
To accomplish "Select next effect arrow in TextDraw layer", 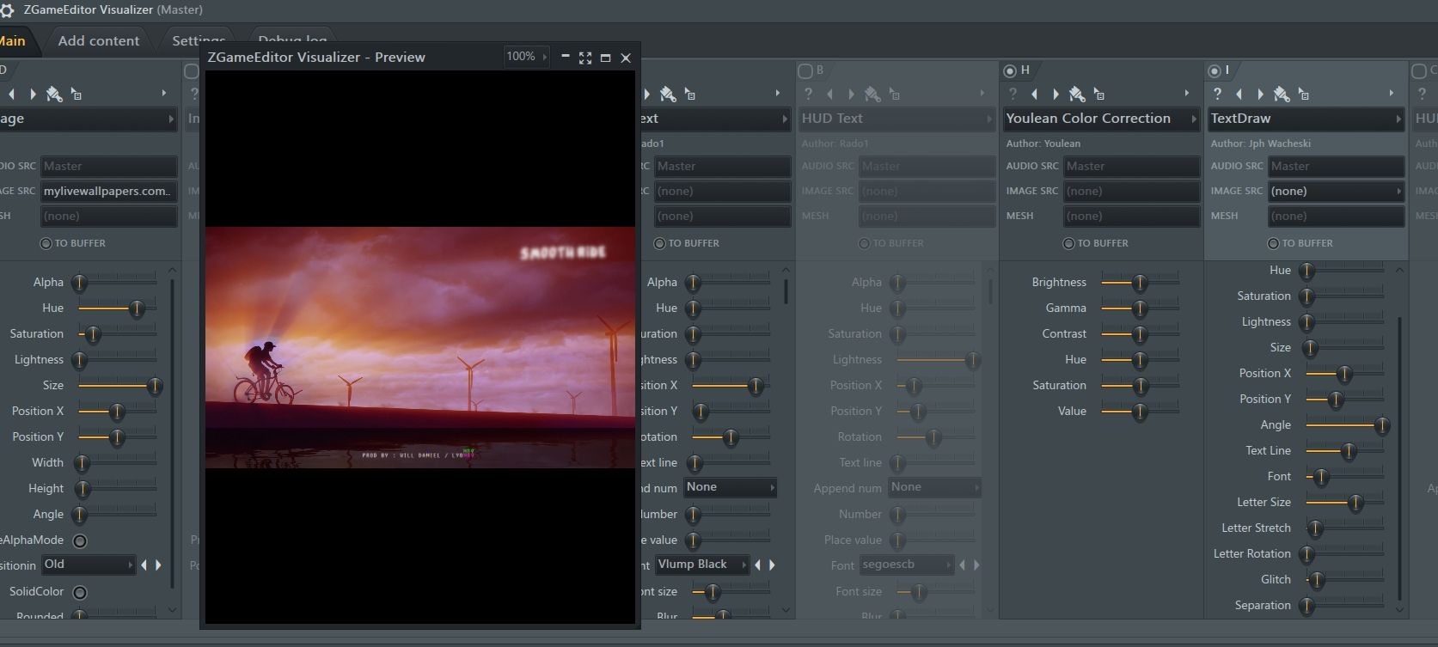I will click(x=1260, y=94).
